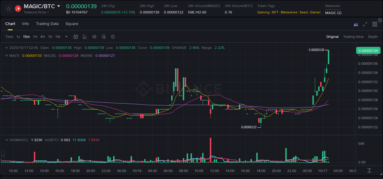Click the Gaming token tag
Image resolution: width=383 pixels, height=179 pixels.
263,12
